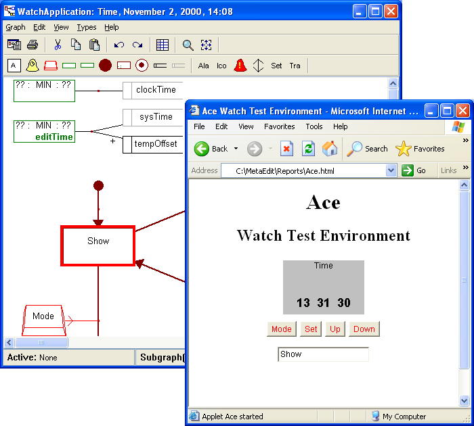Expand the hidden toolbar chevron beside Favorites
The height and width of the screenshot is (426, 474).
tap(465, 141)
